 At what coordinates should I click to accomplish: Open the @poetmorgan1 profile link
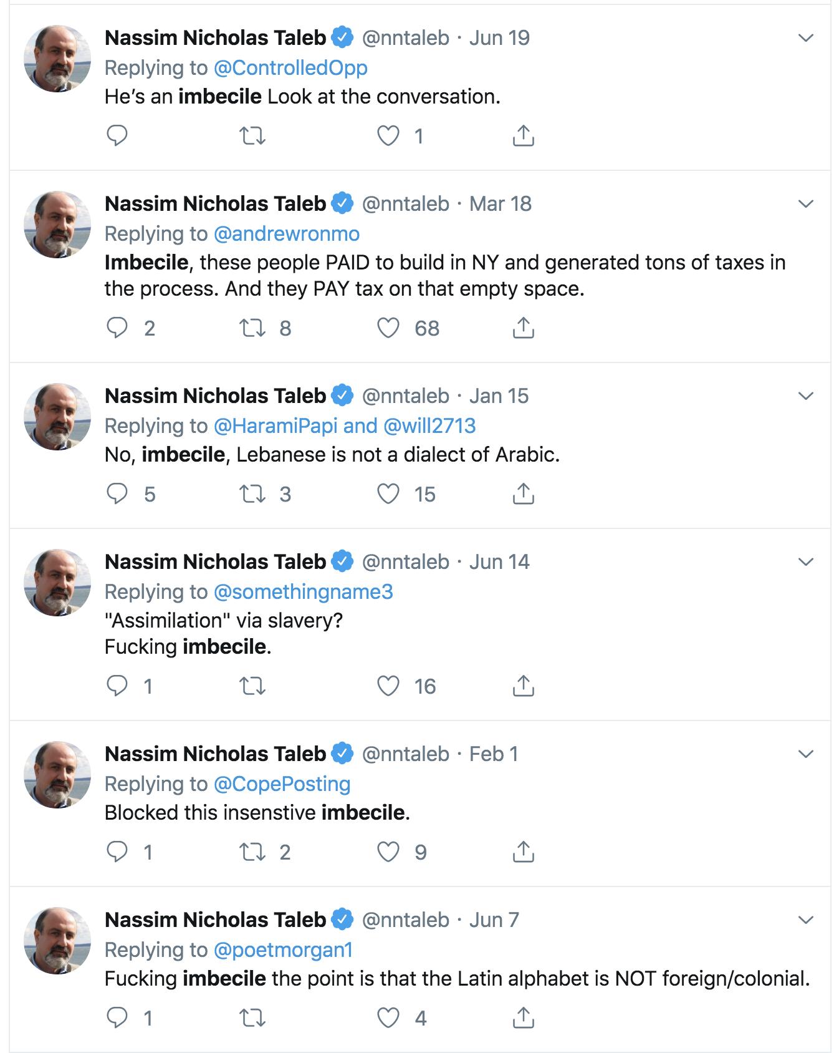coord(284,950)
